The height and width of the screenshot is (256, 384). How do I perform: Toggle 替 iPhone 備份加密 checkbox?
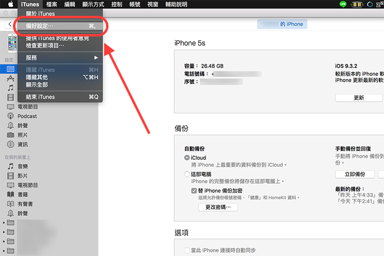[x=194, y=191]
